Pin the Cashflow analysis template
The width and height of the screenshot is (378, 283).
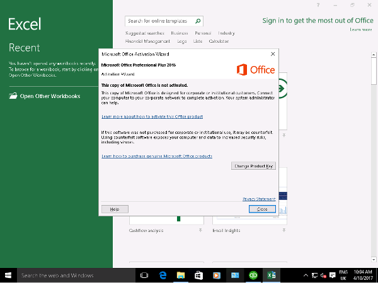pos(200,230)
